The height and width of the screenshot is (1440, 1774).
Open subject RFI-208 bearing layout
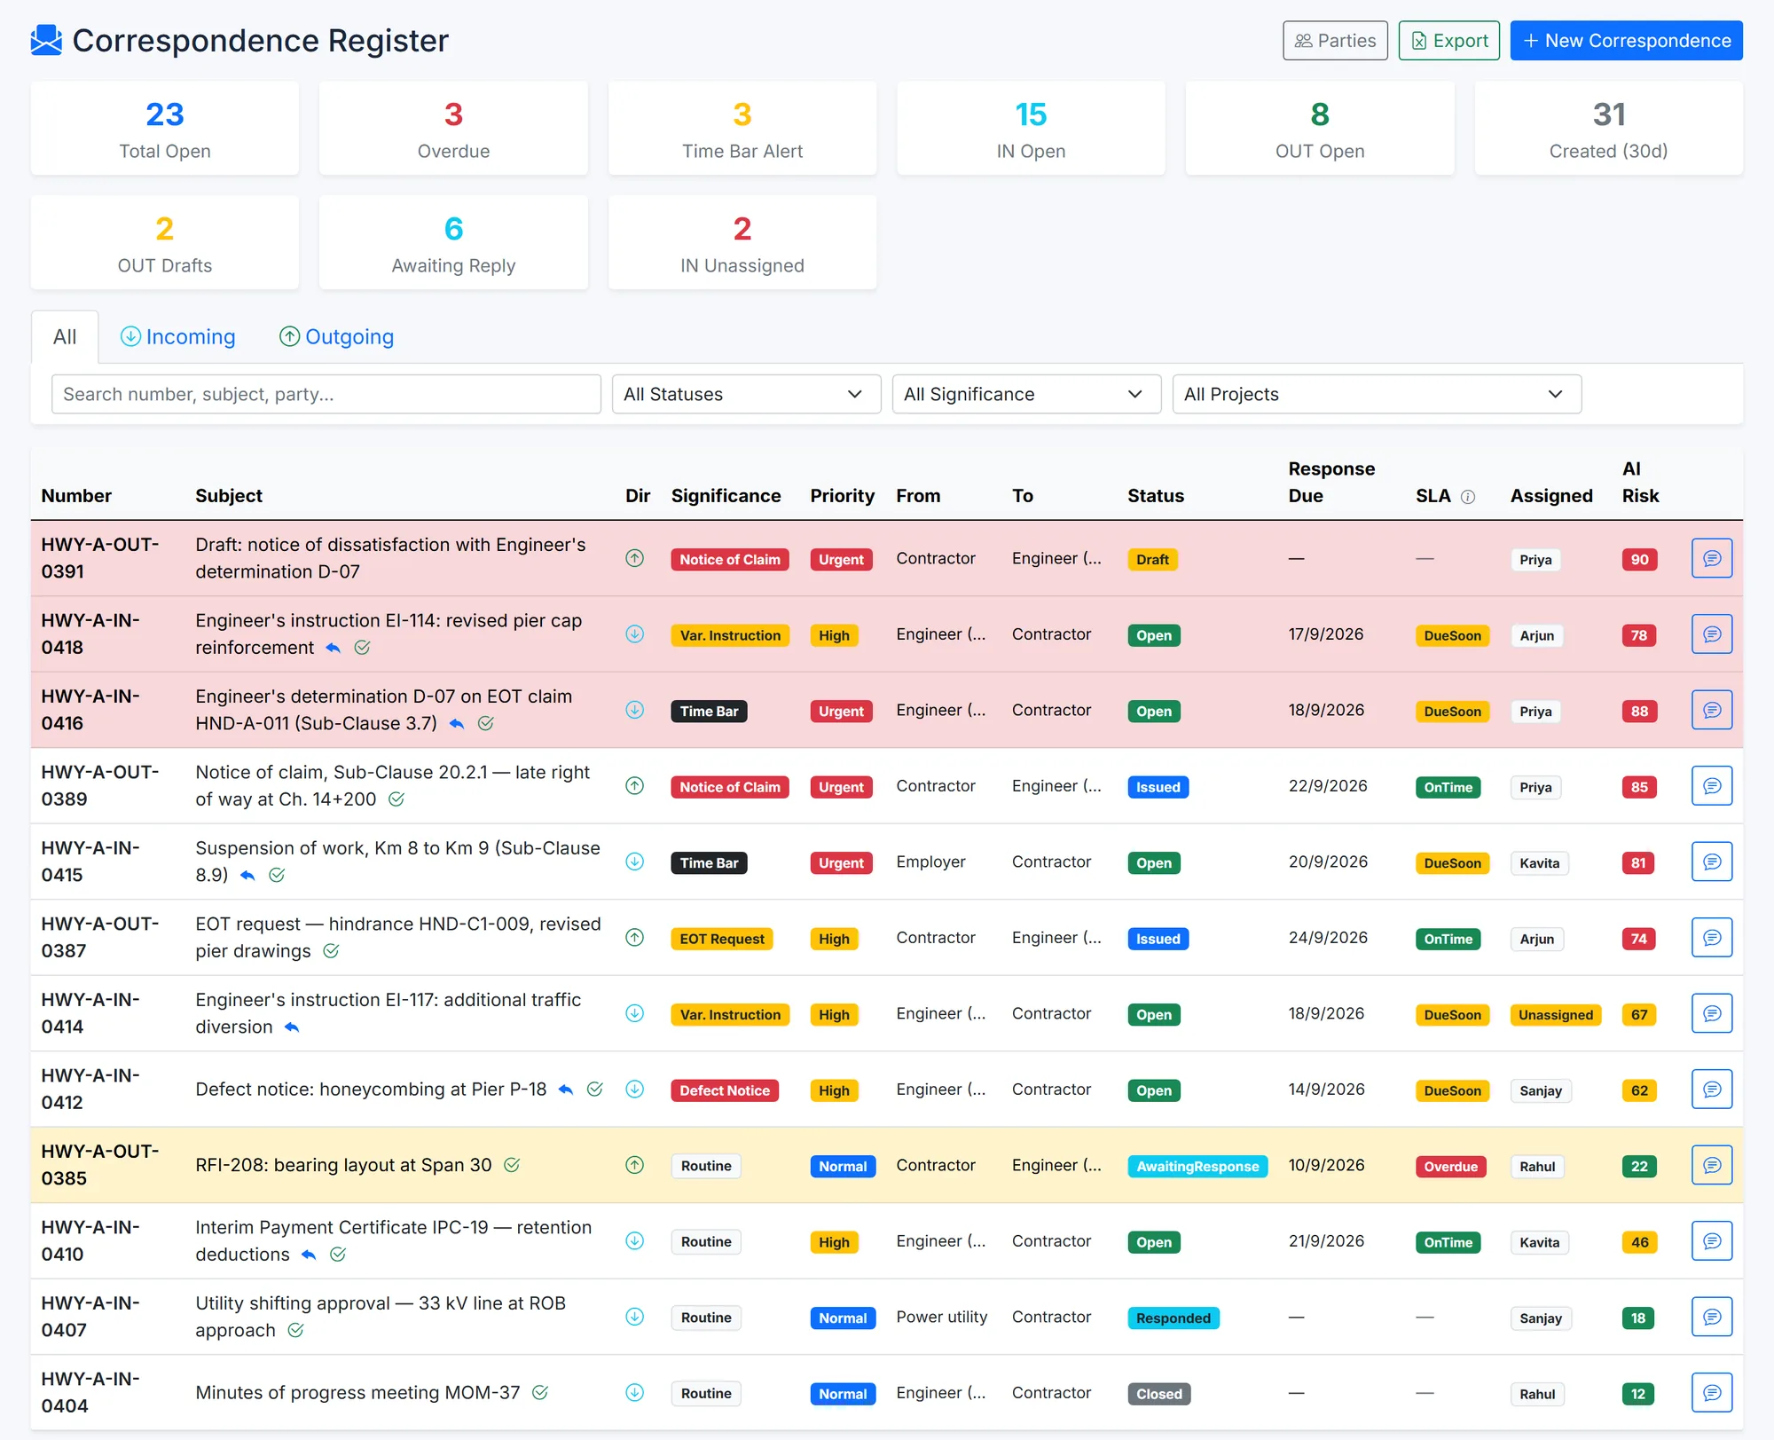coord(343,1165)
